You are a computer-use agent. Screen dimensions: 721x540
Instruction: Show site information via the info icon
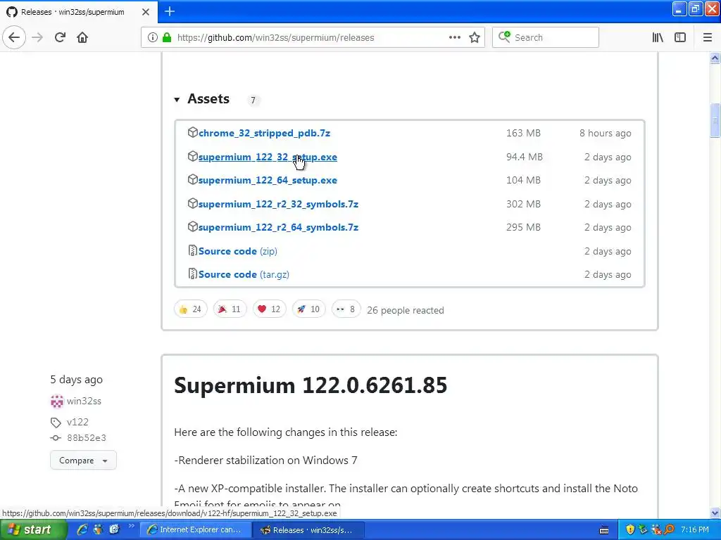[x=153, y=38]
